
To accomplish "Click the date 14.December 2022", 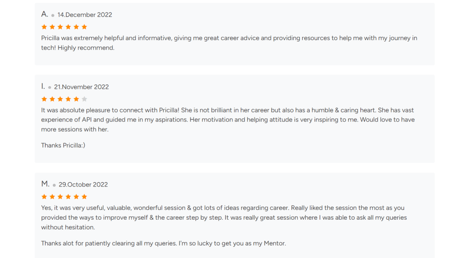I will tap(85, 15).
